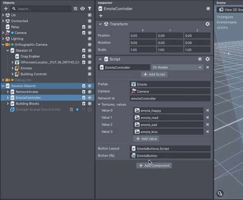Open the On Awake event dropdown

tap(177, 67)
